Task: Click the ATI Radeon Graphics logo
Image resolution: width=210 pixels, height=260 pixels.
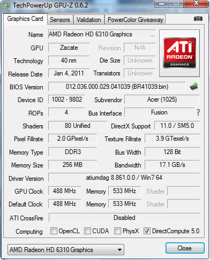Action: [x=179, y=53]
